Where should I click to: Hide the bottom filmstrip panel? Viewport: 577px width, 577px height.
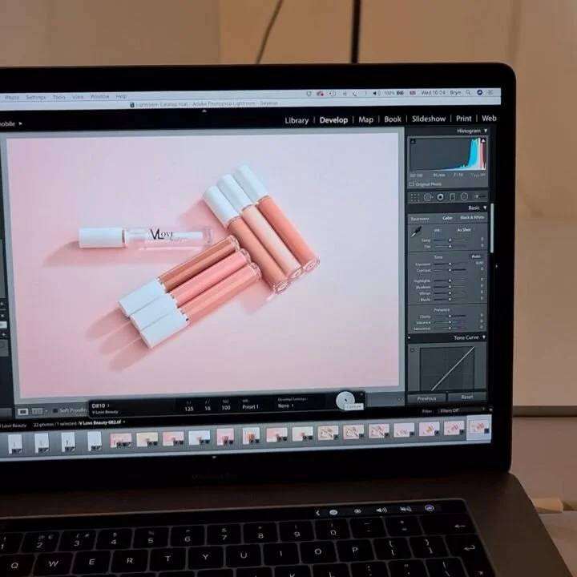(214, 457)
